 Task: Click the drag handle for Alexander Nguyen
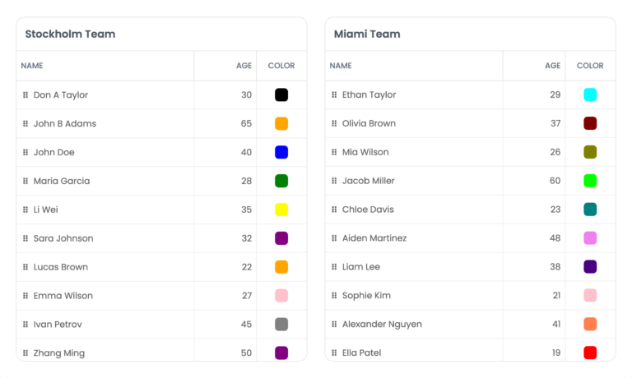[x=334, y=325]
